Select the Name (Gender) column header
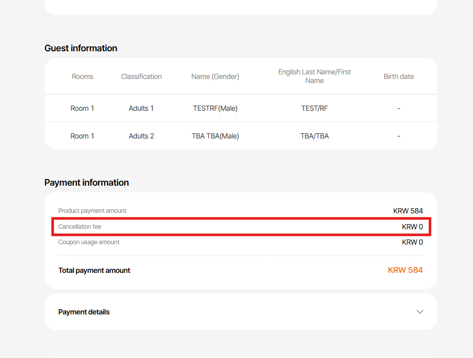Viewport: 473px width, 358px height. tap(215, 76)
